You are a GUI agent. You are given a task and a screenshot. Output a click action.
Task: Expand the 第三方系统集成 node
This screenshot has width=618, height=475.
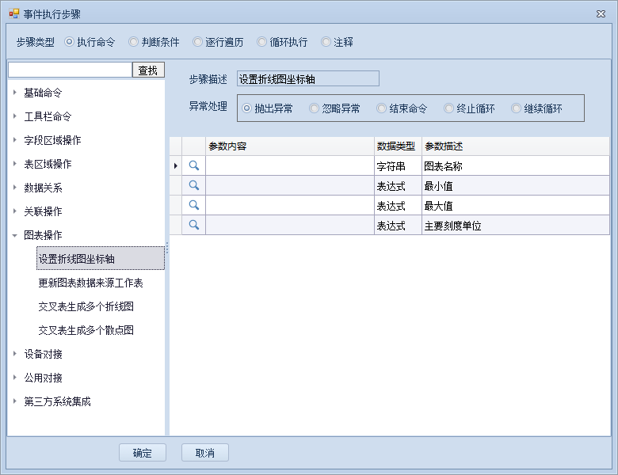(x=15, y=401)
